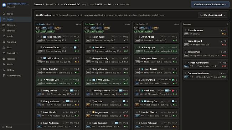Toggle DB1 for Luke Campbell
This screenshot has height=130, width=232.
(117, 123)
